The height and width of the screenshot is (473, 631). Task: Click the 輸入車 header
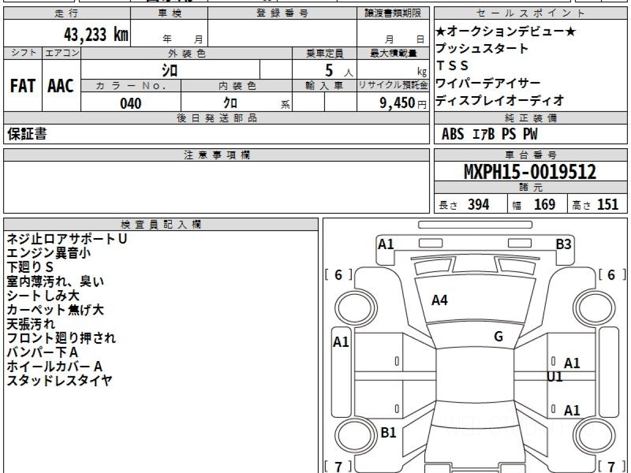click(x=324, y=86)
